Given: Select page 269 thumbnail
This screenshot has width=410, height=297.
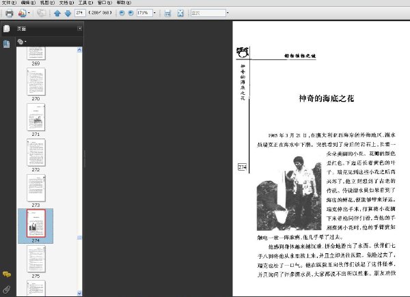Looking at the screenshot, I should 36,53.
